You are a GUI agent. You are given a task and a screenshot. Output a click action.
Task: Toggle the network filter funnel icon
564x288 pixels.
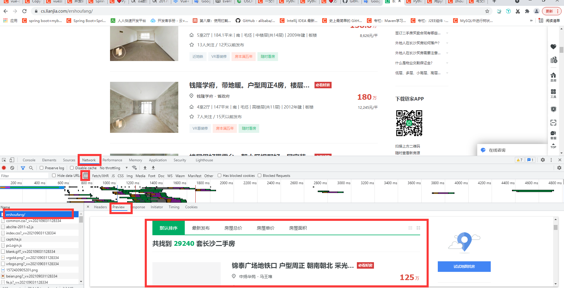tap(23, 168)
